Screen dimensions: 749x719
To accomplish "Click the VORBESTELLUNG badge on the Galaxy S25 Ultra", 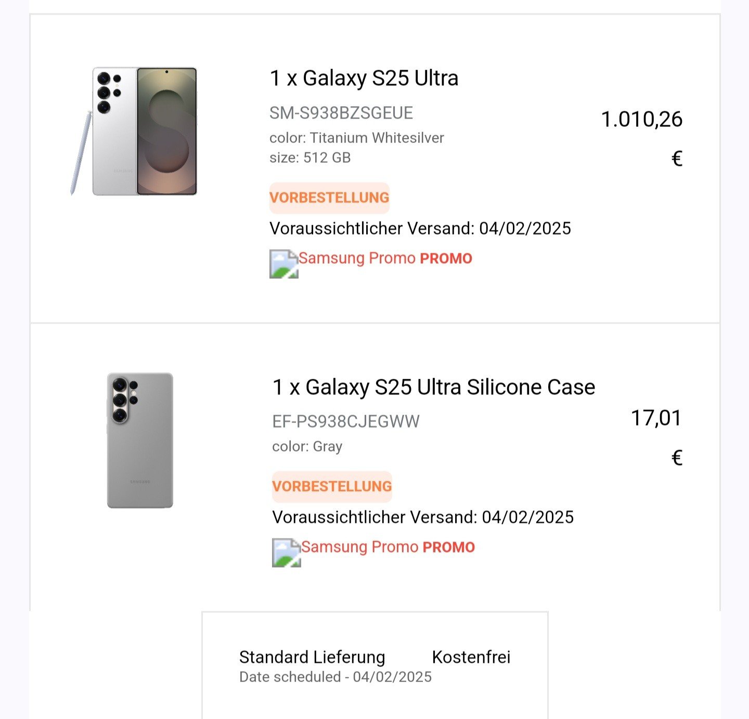I will (329, 198).
